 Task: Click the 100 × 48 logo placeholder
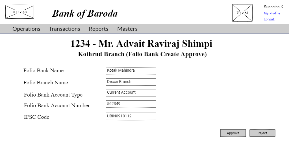point(19,12)
